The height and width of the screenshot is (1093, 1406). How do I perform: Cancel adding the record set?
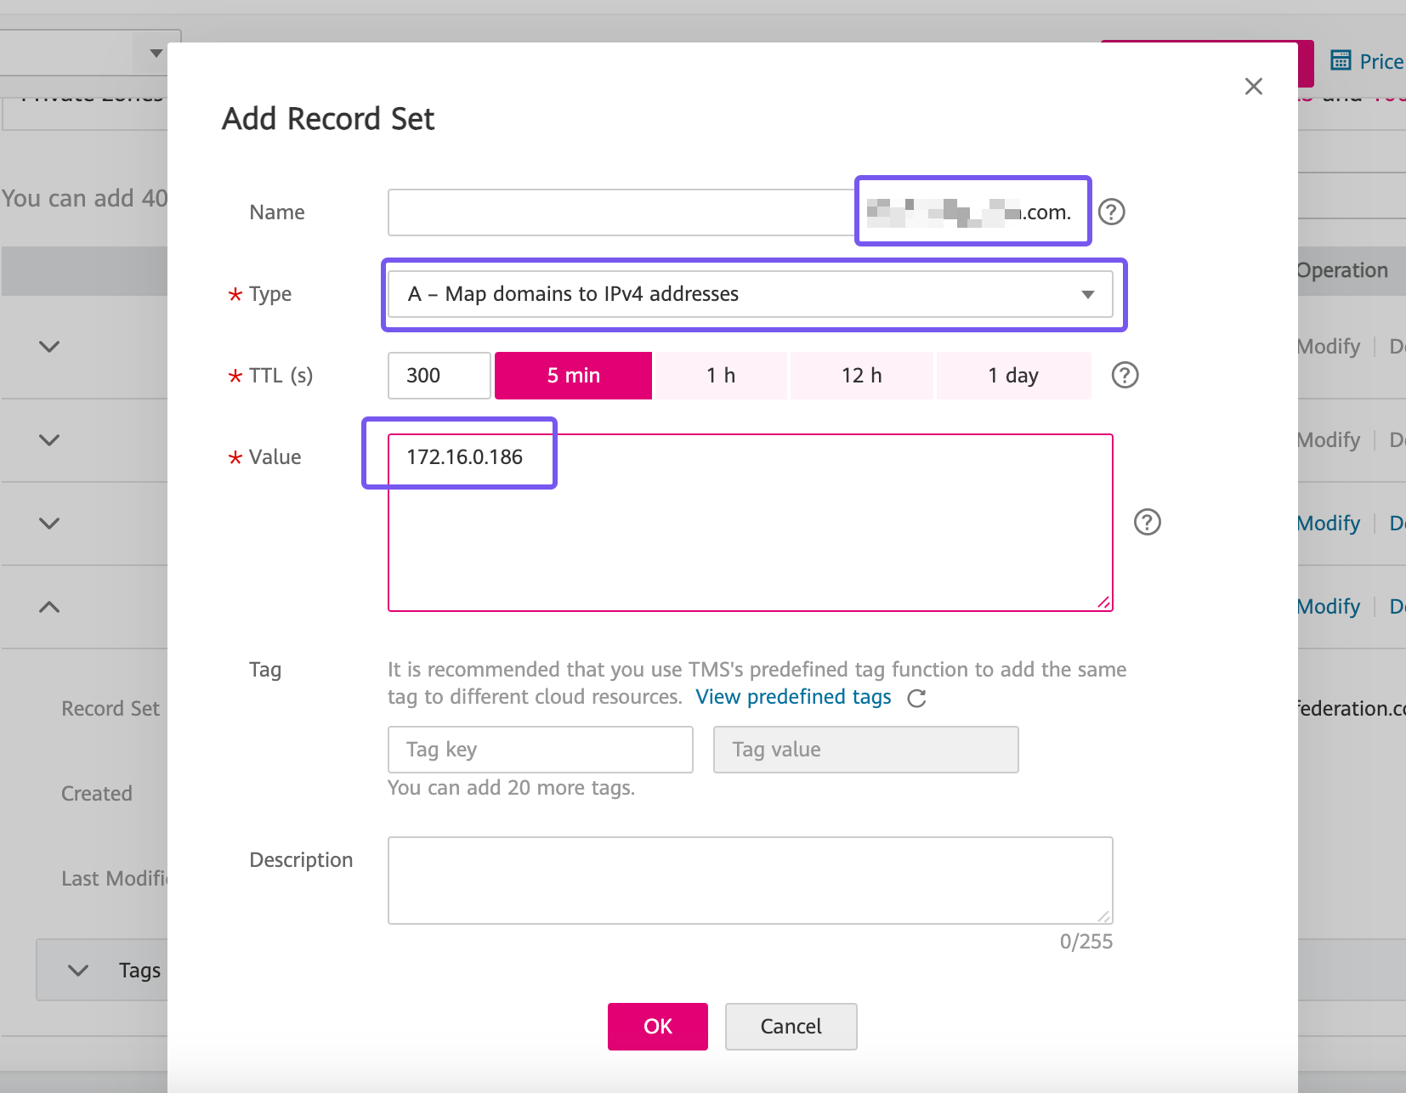(x=791, y=1027)
